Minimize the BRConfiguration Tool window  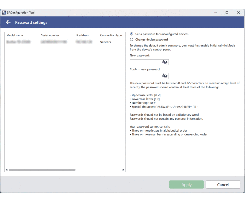point(216,13)
